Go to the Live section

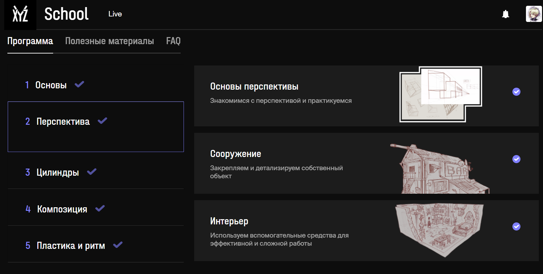coord(115,14)
